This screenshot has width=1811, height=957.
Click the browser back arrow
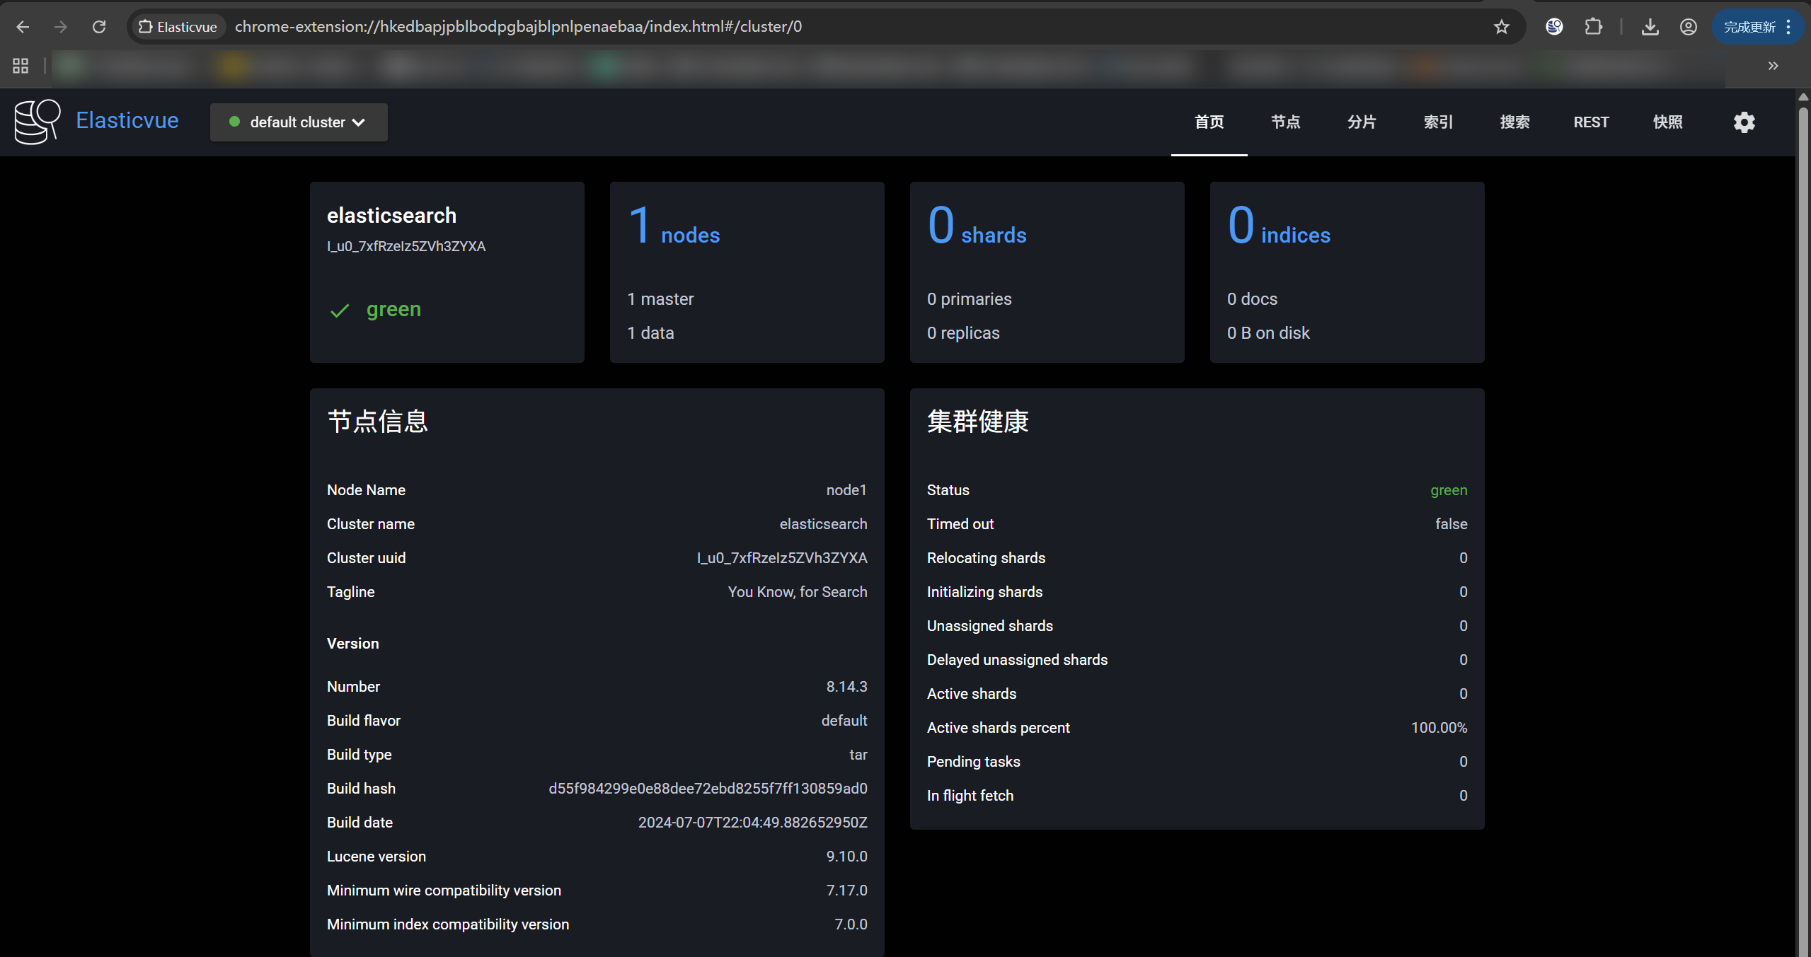[x=23, y=27]
